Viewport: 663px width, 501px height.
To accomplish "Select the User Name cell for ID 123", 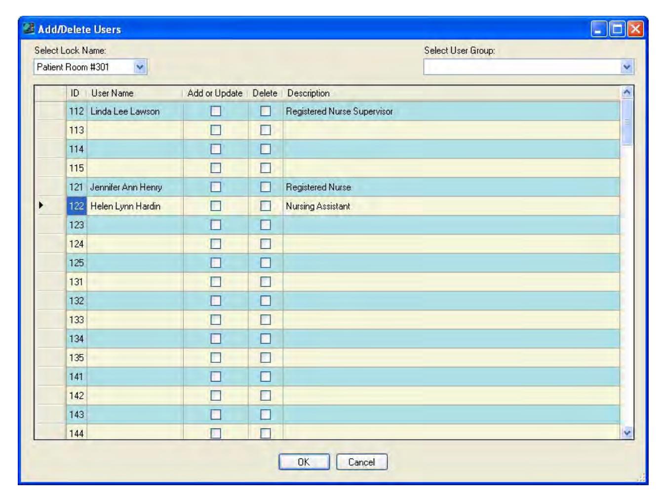I will pyautogui.click(x=135, y=225).
